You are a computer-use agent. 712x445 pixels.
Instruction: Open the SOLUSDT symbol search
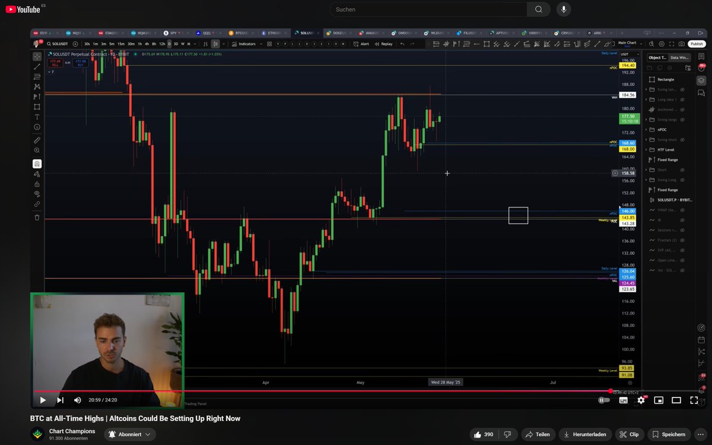pyautogui.click(x=58, y=44)
